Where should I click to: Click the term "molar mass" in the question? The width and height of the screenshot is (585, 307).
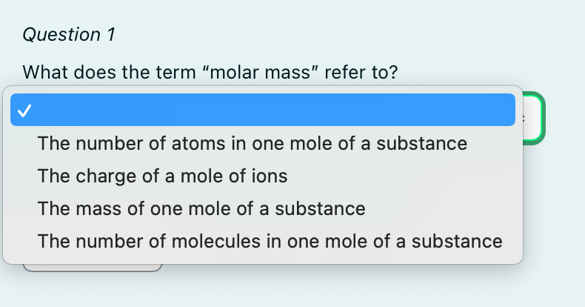260,72
